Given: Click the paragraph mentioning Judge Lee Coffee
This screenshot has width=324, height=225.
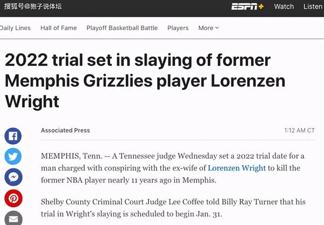Looking at the screenshot, I should pyautogui.click(x=173, y=208).
